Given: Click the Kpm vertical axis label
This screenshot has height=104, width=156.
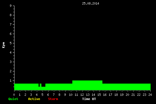Looking at the screenshot, I should (x=3, y=45).
